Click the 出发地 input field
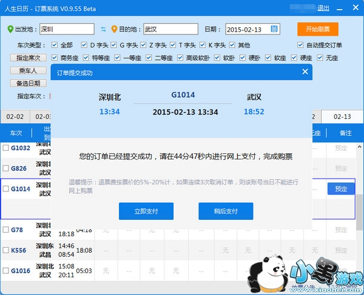The image size is (364, 295). tap(67, 29)
